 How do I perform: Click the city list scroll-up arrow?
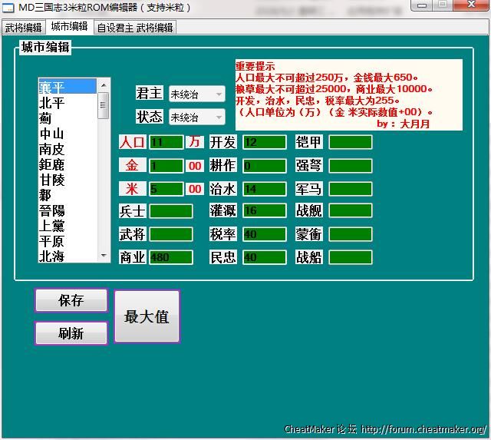[x=104, y=84]
